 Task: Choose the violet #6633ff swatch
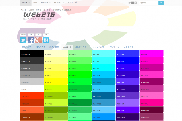(128, 82)
